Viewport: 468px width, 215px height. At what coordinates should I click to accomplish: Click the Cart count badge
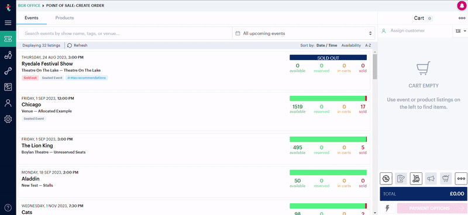click(x=429, y=19)
